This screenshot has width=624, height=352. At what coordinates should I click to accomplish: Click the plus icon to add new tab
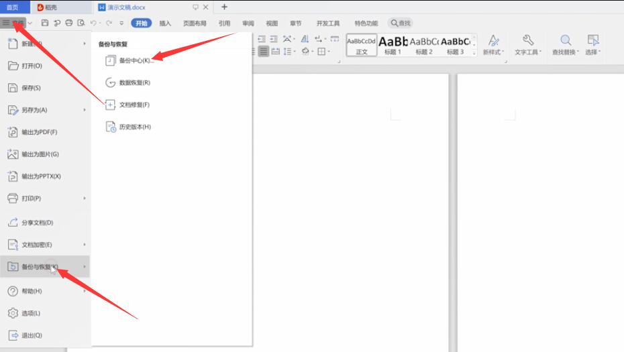click(x=225, y=7)
